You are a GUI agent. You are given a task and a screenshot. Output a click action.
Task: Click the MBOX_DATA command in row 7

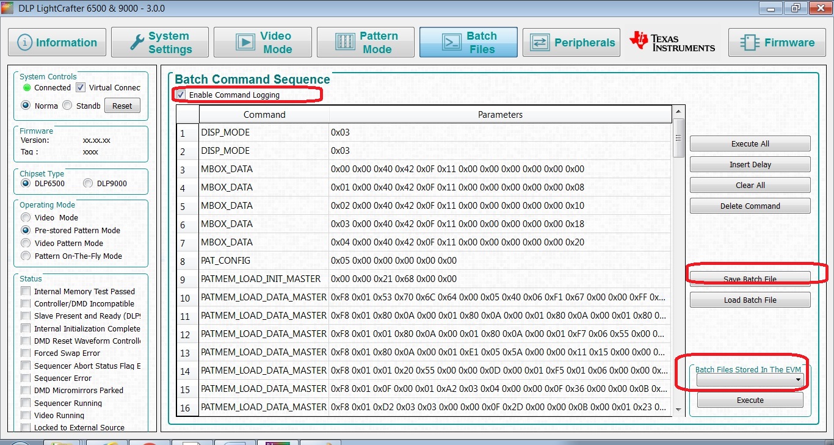tap(264, 242)
